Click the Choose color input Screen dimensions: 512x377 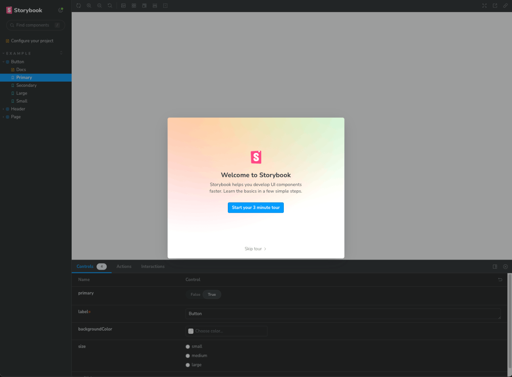226,331
